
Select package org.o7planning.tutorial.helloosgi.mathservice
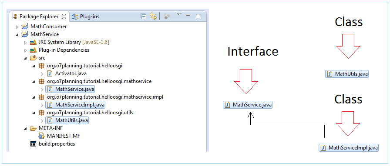pyautogui.click(x=99, y=82)
